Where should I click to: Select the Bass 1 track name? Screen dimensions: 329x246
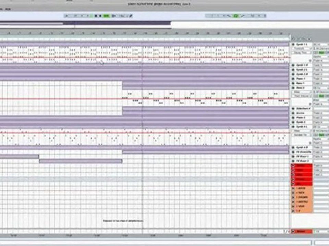pyautogui.click(x=300, y=83)
